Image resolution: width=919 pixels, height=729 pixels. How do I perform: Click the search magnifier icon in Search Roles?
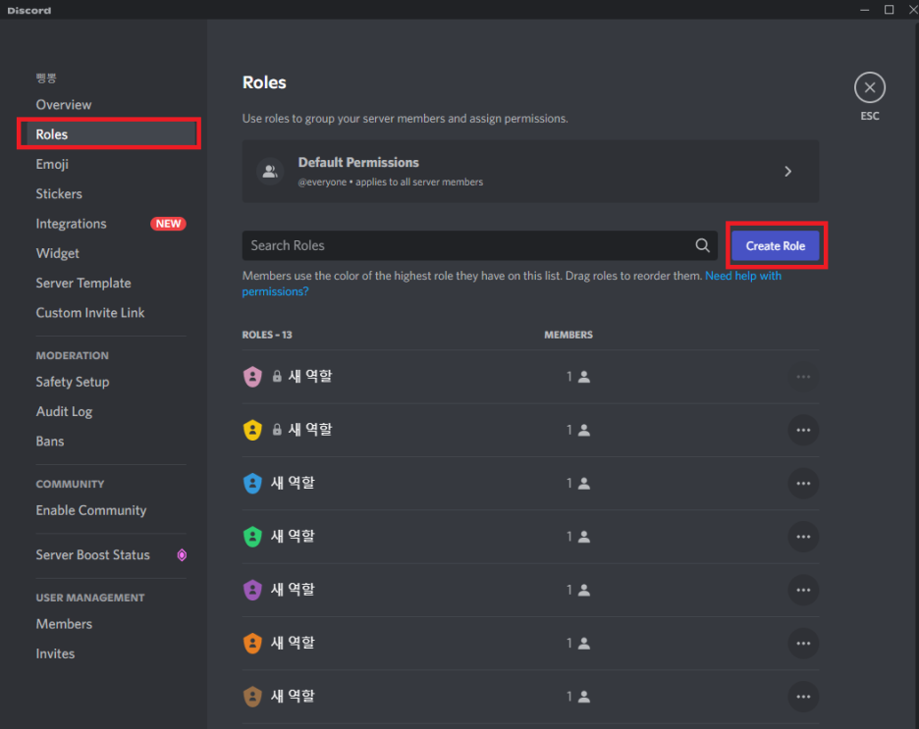click(x=702, y=245)
